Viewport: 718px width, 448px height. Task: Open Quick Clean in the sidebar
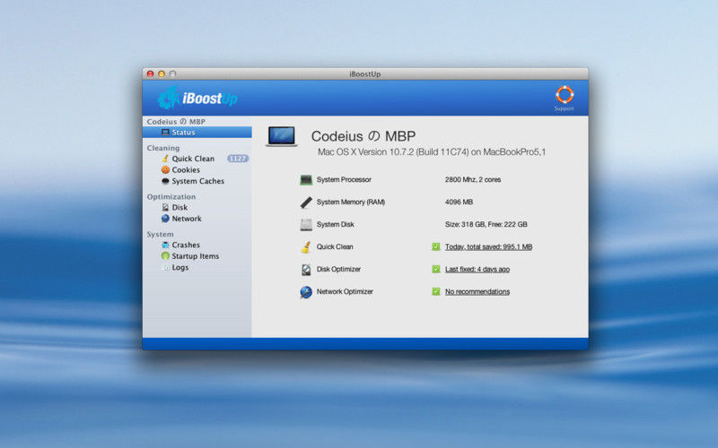pos(193,159)
